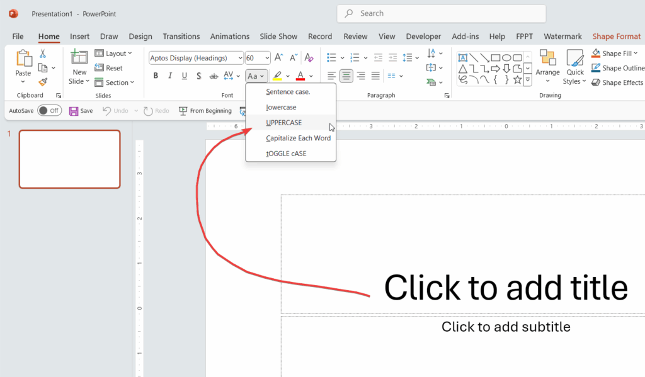645x377 pixels.
Task: Clear all formatting with the eraser A icon
Action: point(309,57)
